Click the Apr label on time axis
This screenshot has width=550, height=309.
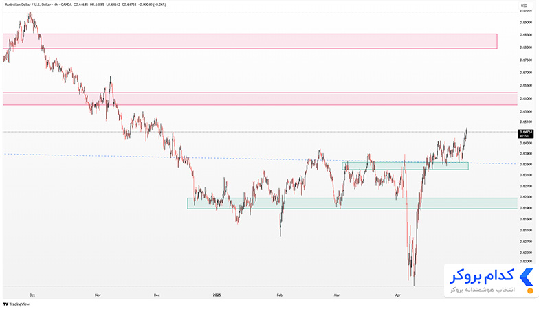[398, 295]
